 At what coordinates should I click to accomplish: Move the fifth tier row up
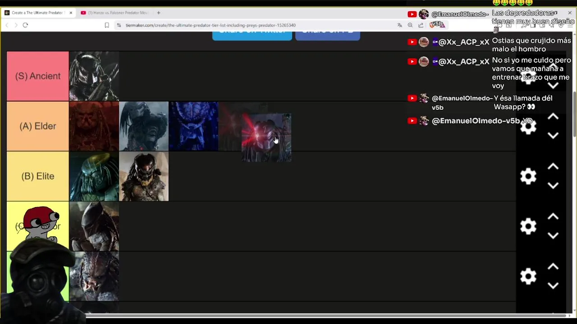click(x=553, y=267)
